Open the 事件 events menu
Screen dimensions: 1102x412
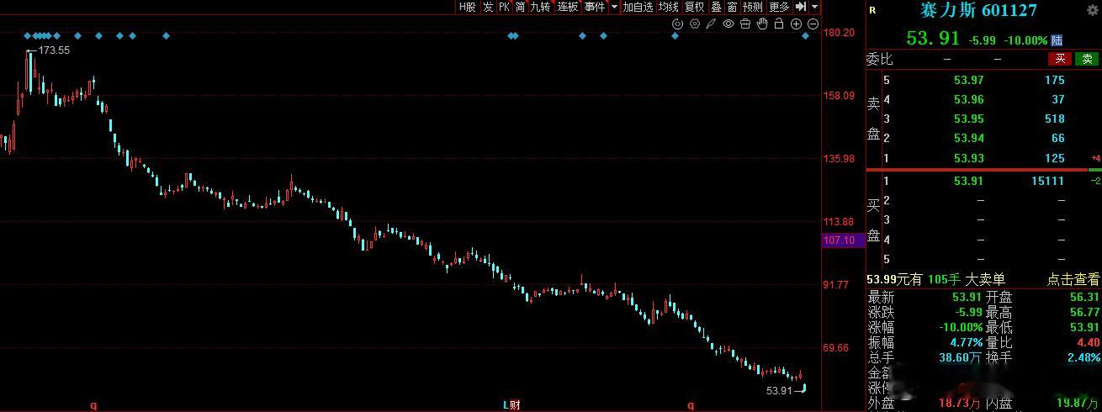tap(595, 7)
